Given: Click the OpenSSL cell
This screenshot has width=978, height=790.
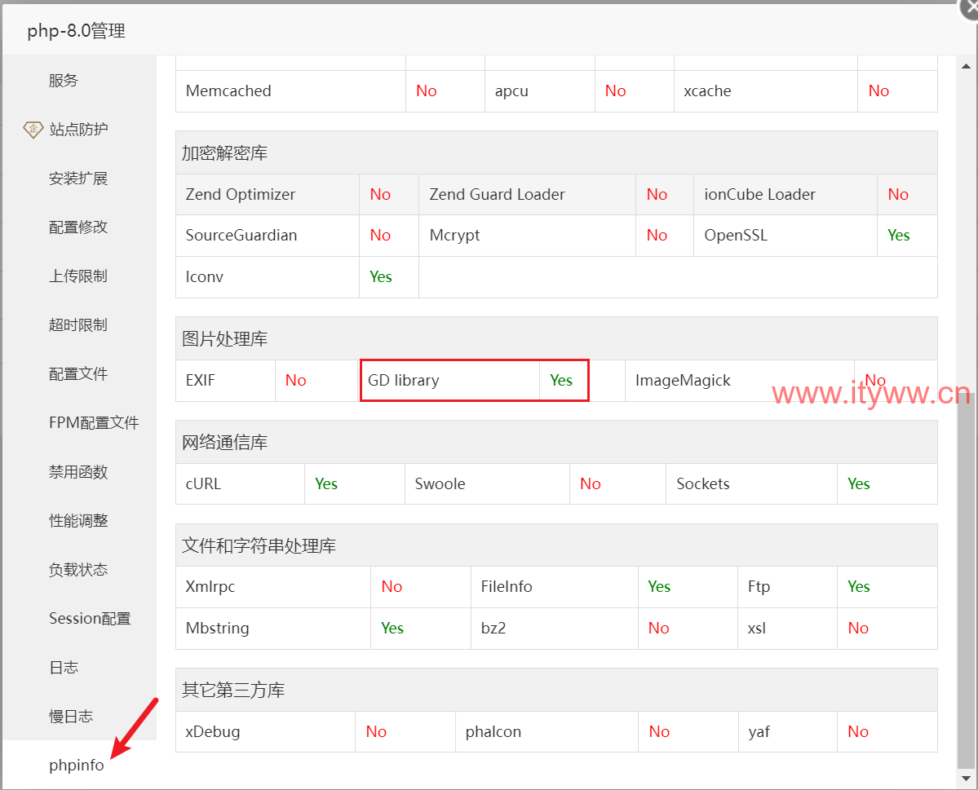Looking at the screenshot, I should pyautogui.click(x=785, y=236).
